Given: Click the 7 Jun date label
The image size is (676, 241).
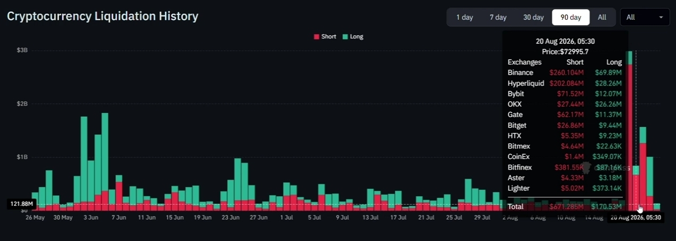Looking at the screenshot, I should tap(118, 218).
